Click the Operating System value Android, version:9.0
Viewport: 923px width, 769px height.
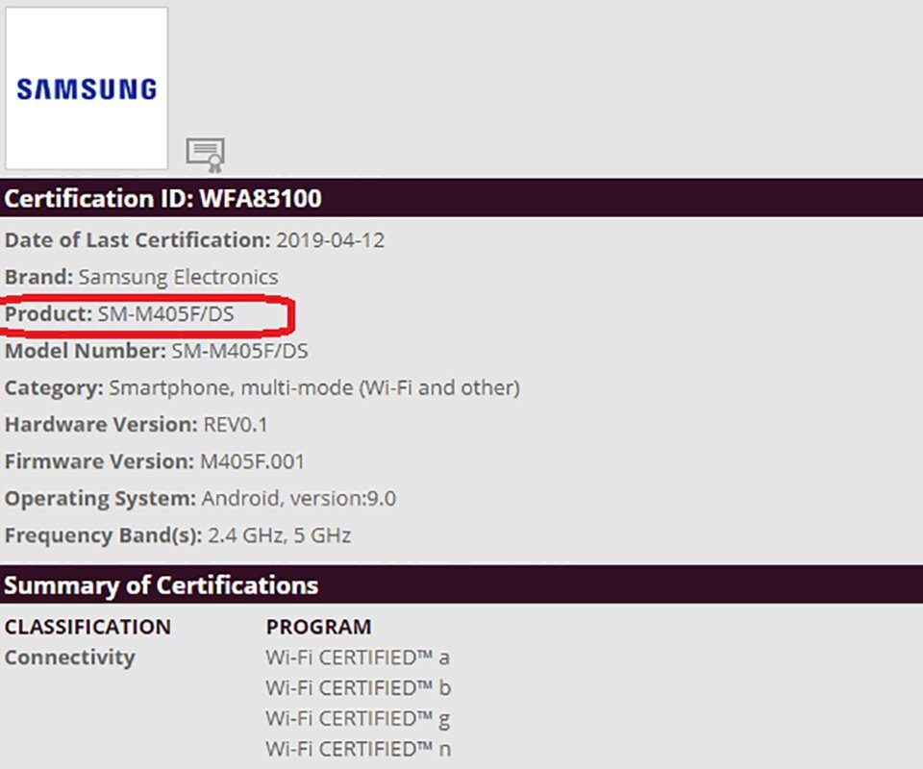click(299, 498)
